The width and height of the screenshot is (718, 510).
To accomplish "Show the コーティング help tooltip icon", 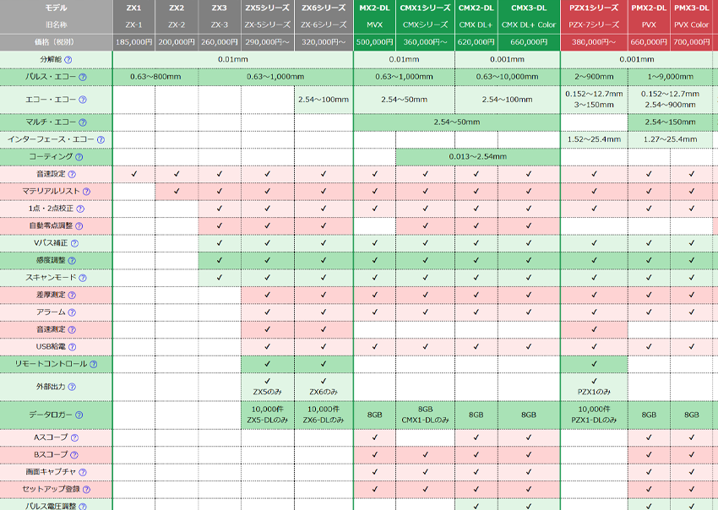I will [79, 157].
